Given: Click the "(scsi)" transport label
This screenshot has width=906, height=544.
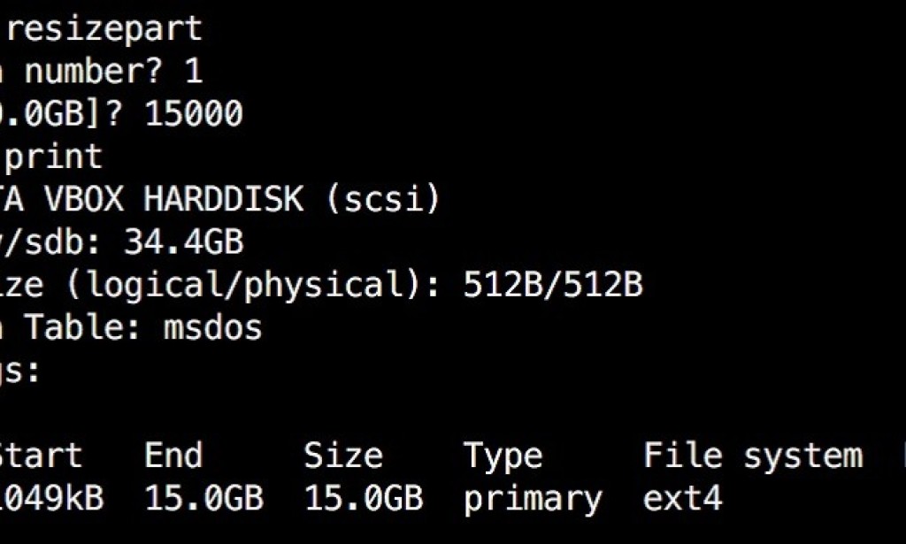Looking at the screenshot, I should click(382, 200).
